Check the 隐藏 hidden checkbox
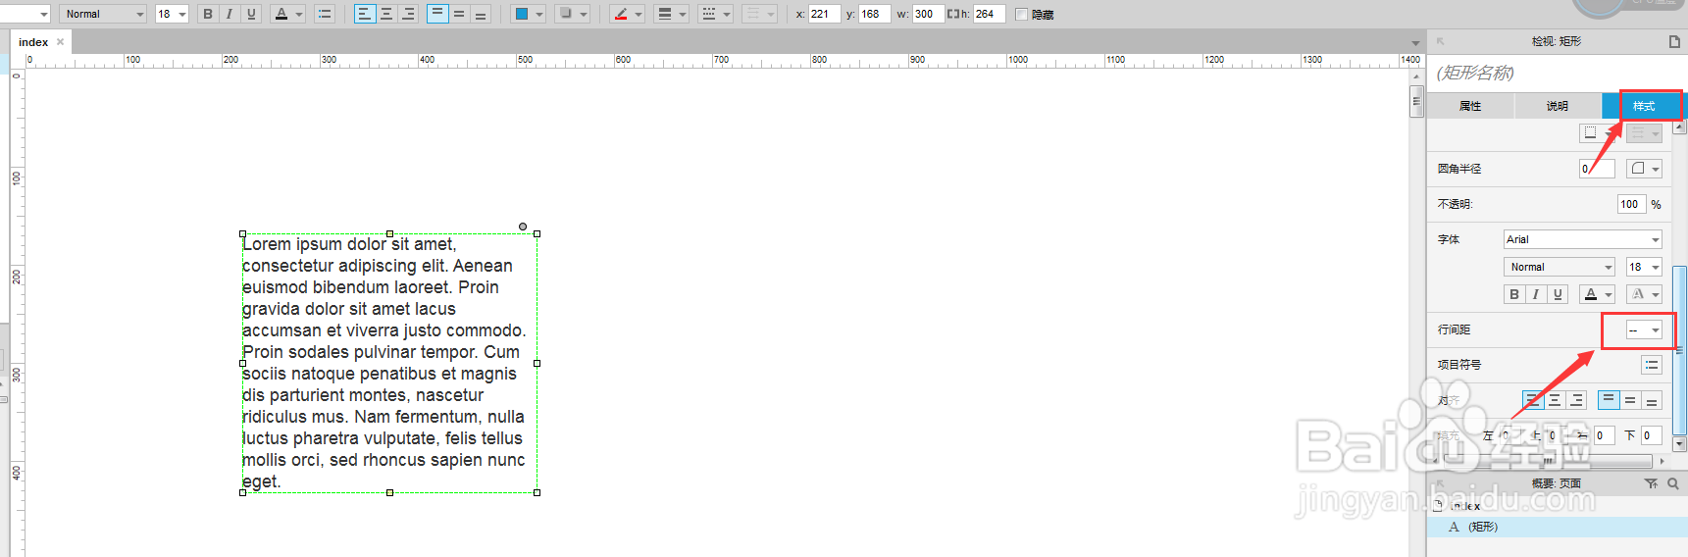Image resolution: width=1688 pixels, height=557 pixels. (1021, 14)
